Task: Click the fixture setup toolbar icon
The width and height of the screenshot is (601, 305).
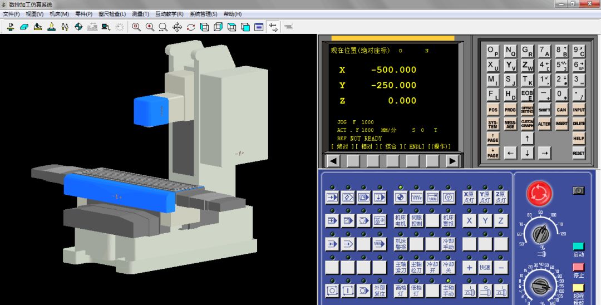Action: (38, 27)
